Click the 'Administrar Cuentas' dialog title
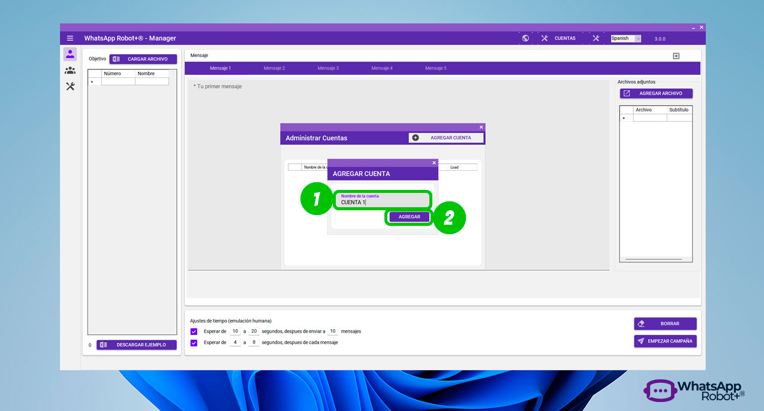The width and height of the screenshot is (764, 411). tap(316, 138)
